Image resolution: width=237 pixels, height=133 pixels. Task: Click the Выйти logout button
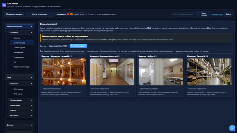229,14
